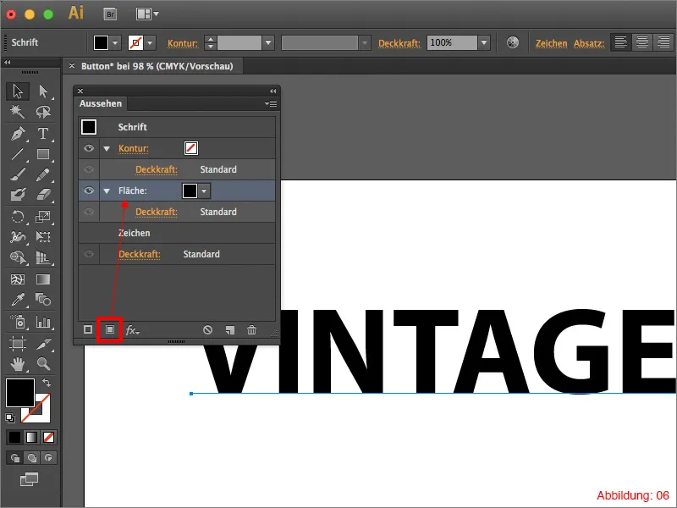The height and width of the screenshot is (508, 677).
Task: Clear appearance in Aussehen panel
Action: coord(207,330)
